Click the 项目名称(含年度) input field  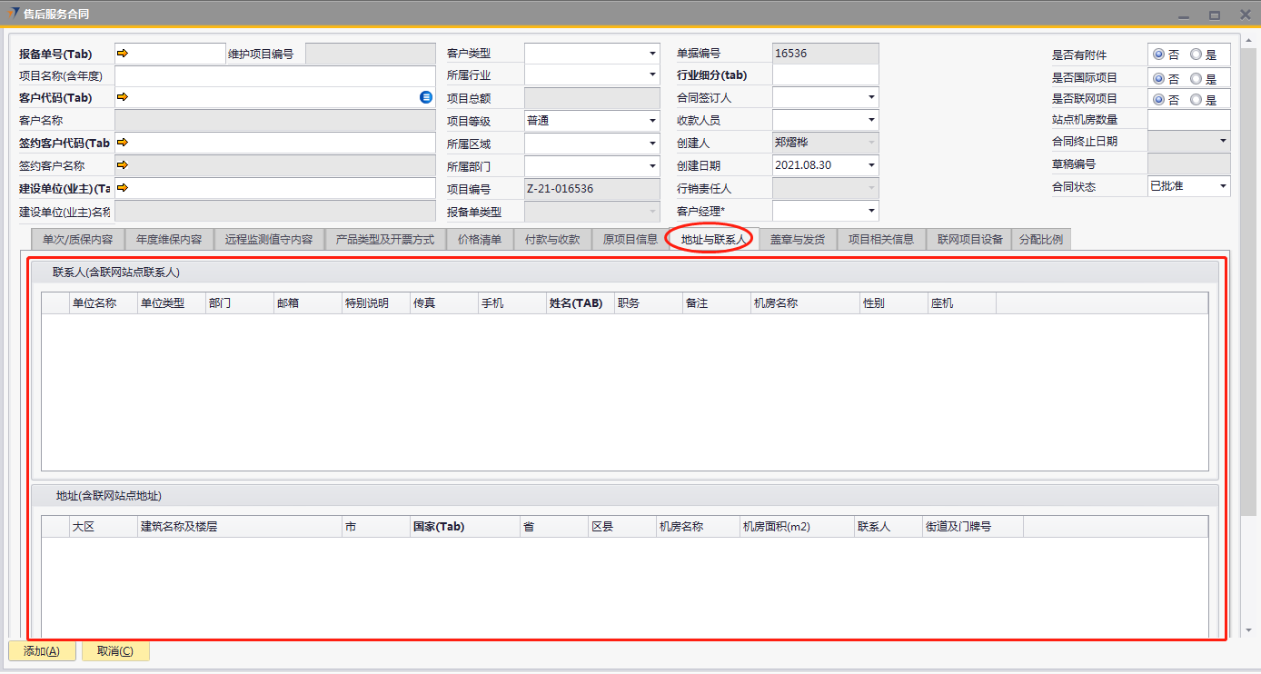(x=274, y=75)
